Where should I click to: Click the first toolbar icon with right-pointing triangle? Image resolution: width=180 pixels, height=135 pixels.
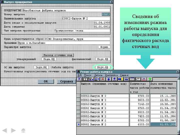79,79
